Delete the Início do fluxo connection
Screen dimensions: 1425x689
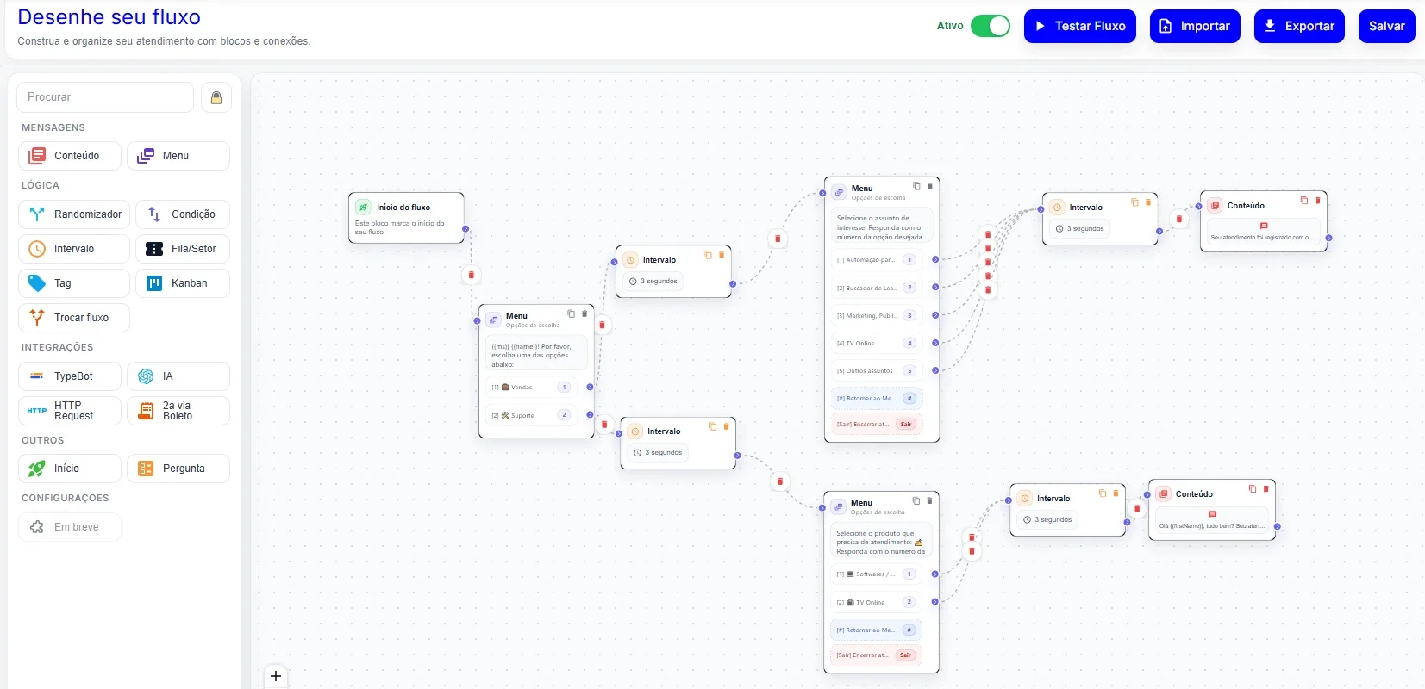[x=471, y=275]
